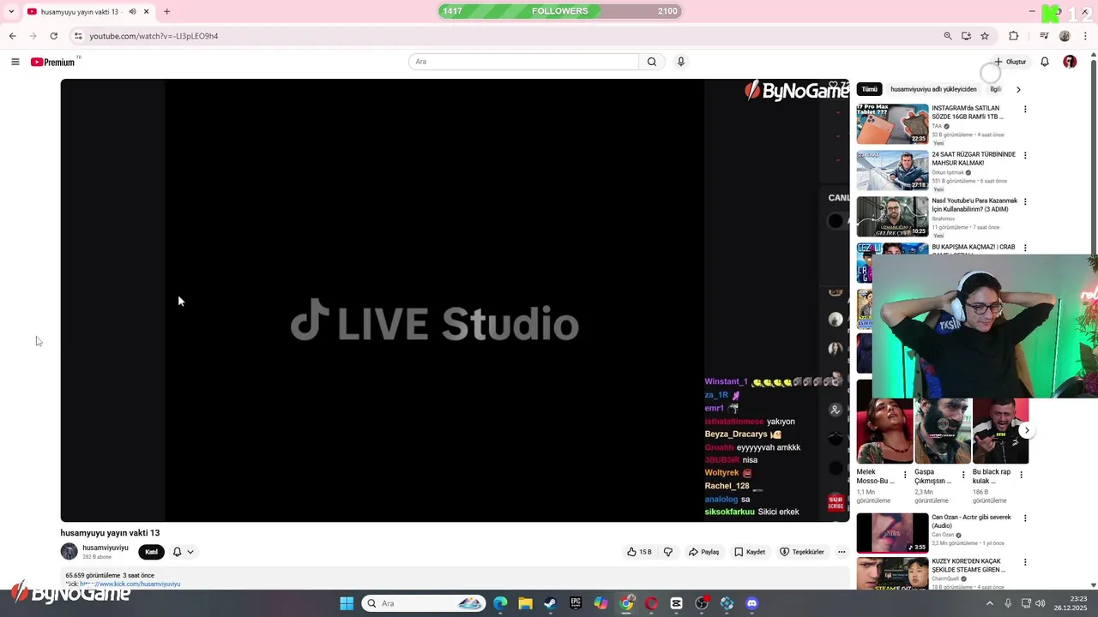1098x617 pixels.
Task: Click Windows taskbar search box
Action: [x=423, y=603]
